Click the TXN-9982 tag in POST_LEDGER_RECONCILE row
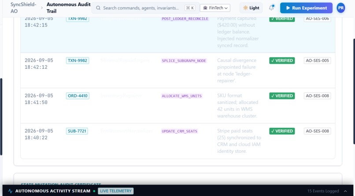Image resolution: width=355 pixels, height=196 pixels. (78, 18)
